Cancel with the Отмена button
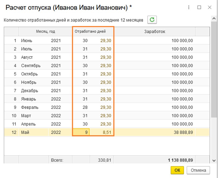This screenshot has width=218, height=178. coord(198,170)
